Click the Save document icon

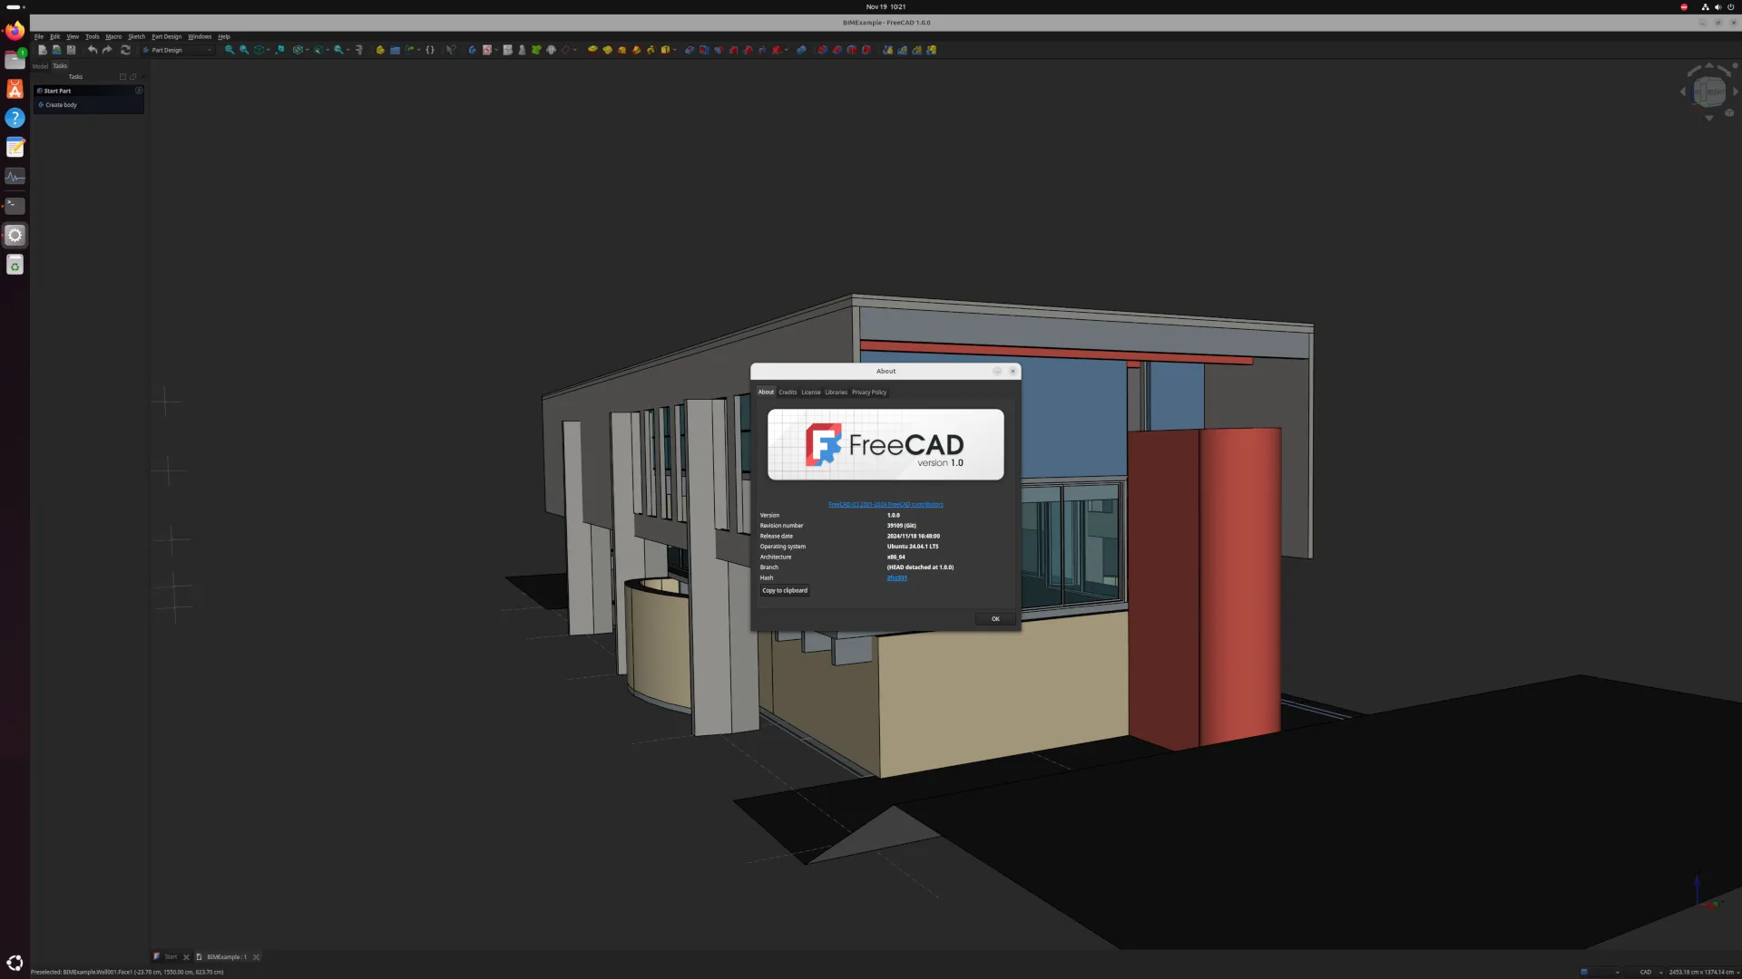point(71,50)
